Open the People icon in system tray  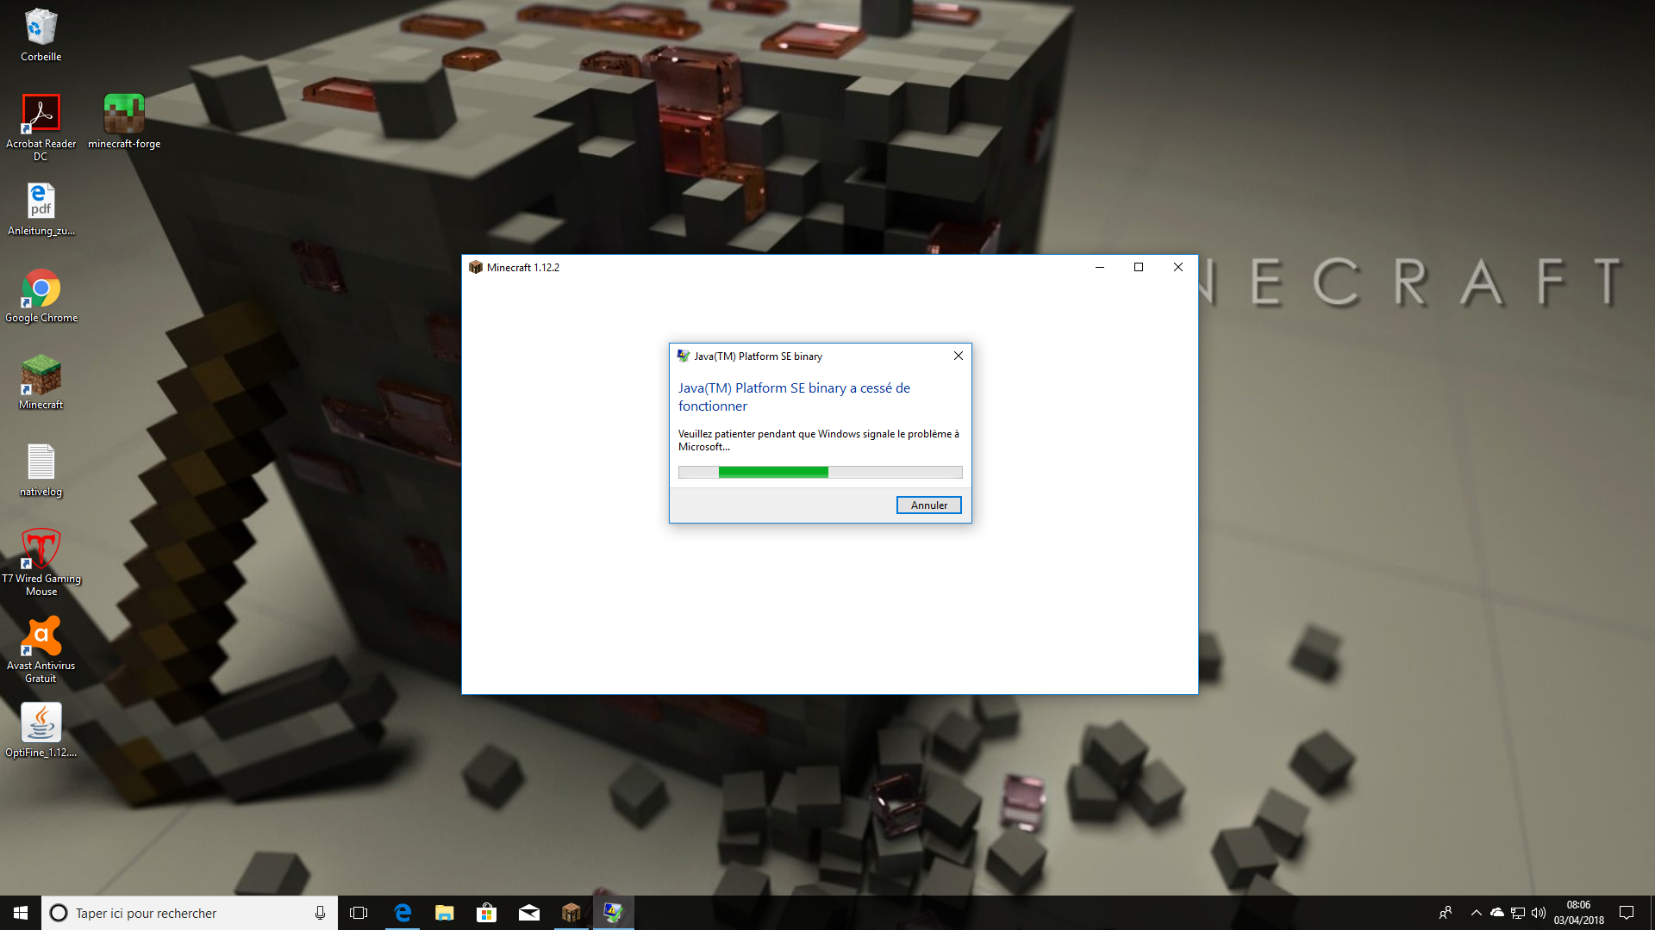pyautogui.click(x=1446, y=913)
